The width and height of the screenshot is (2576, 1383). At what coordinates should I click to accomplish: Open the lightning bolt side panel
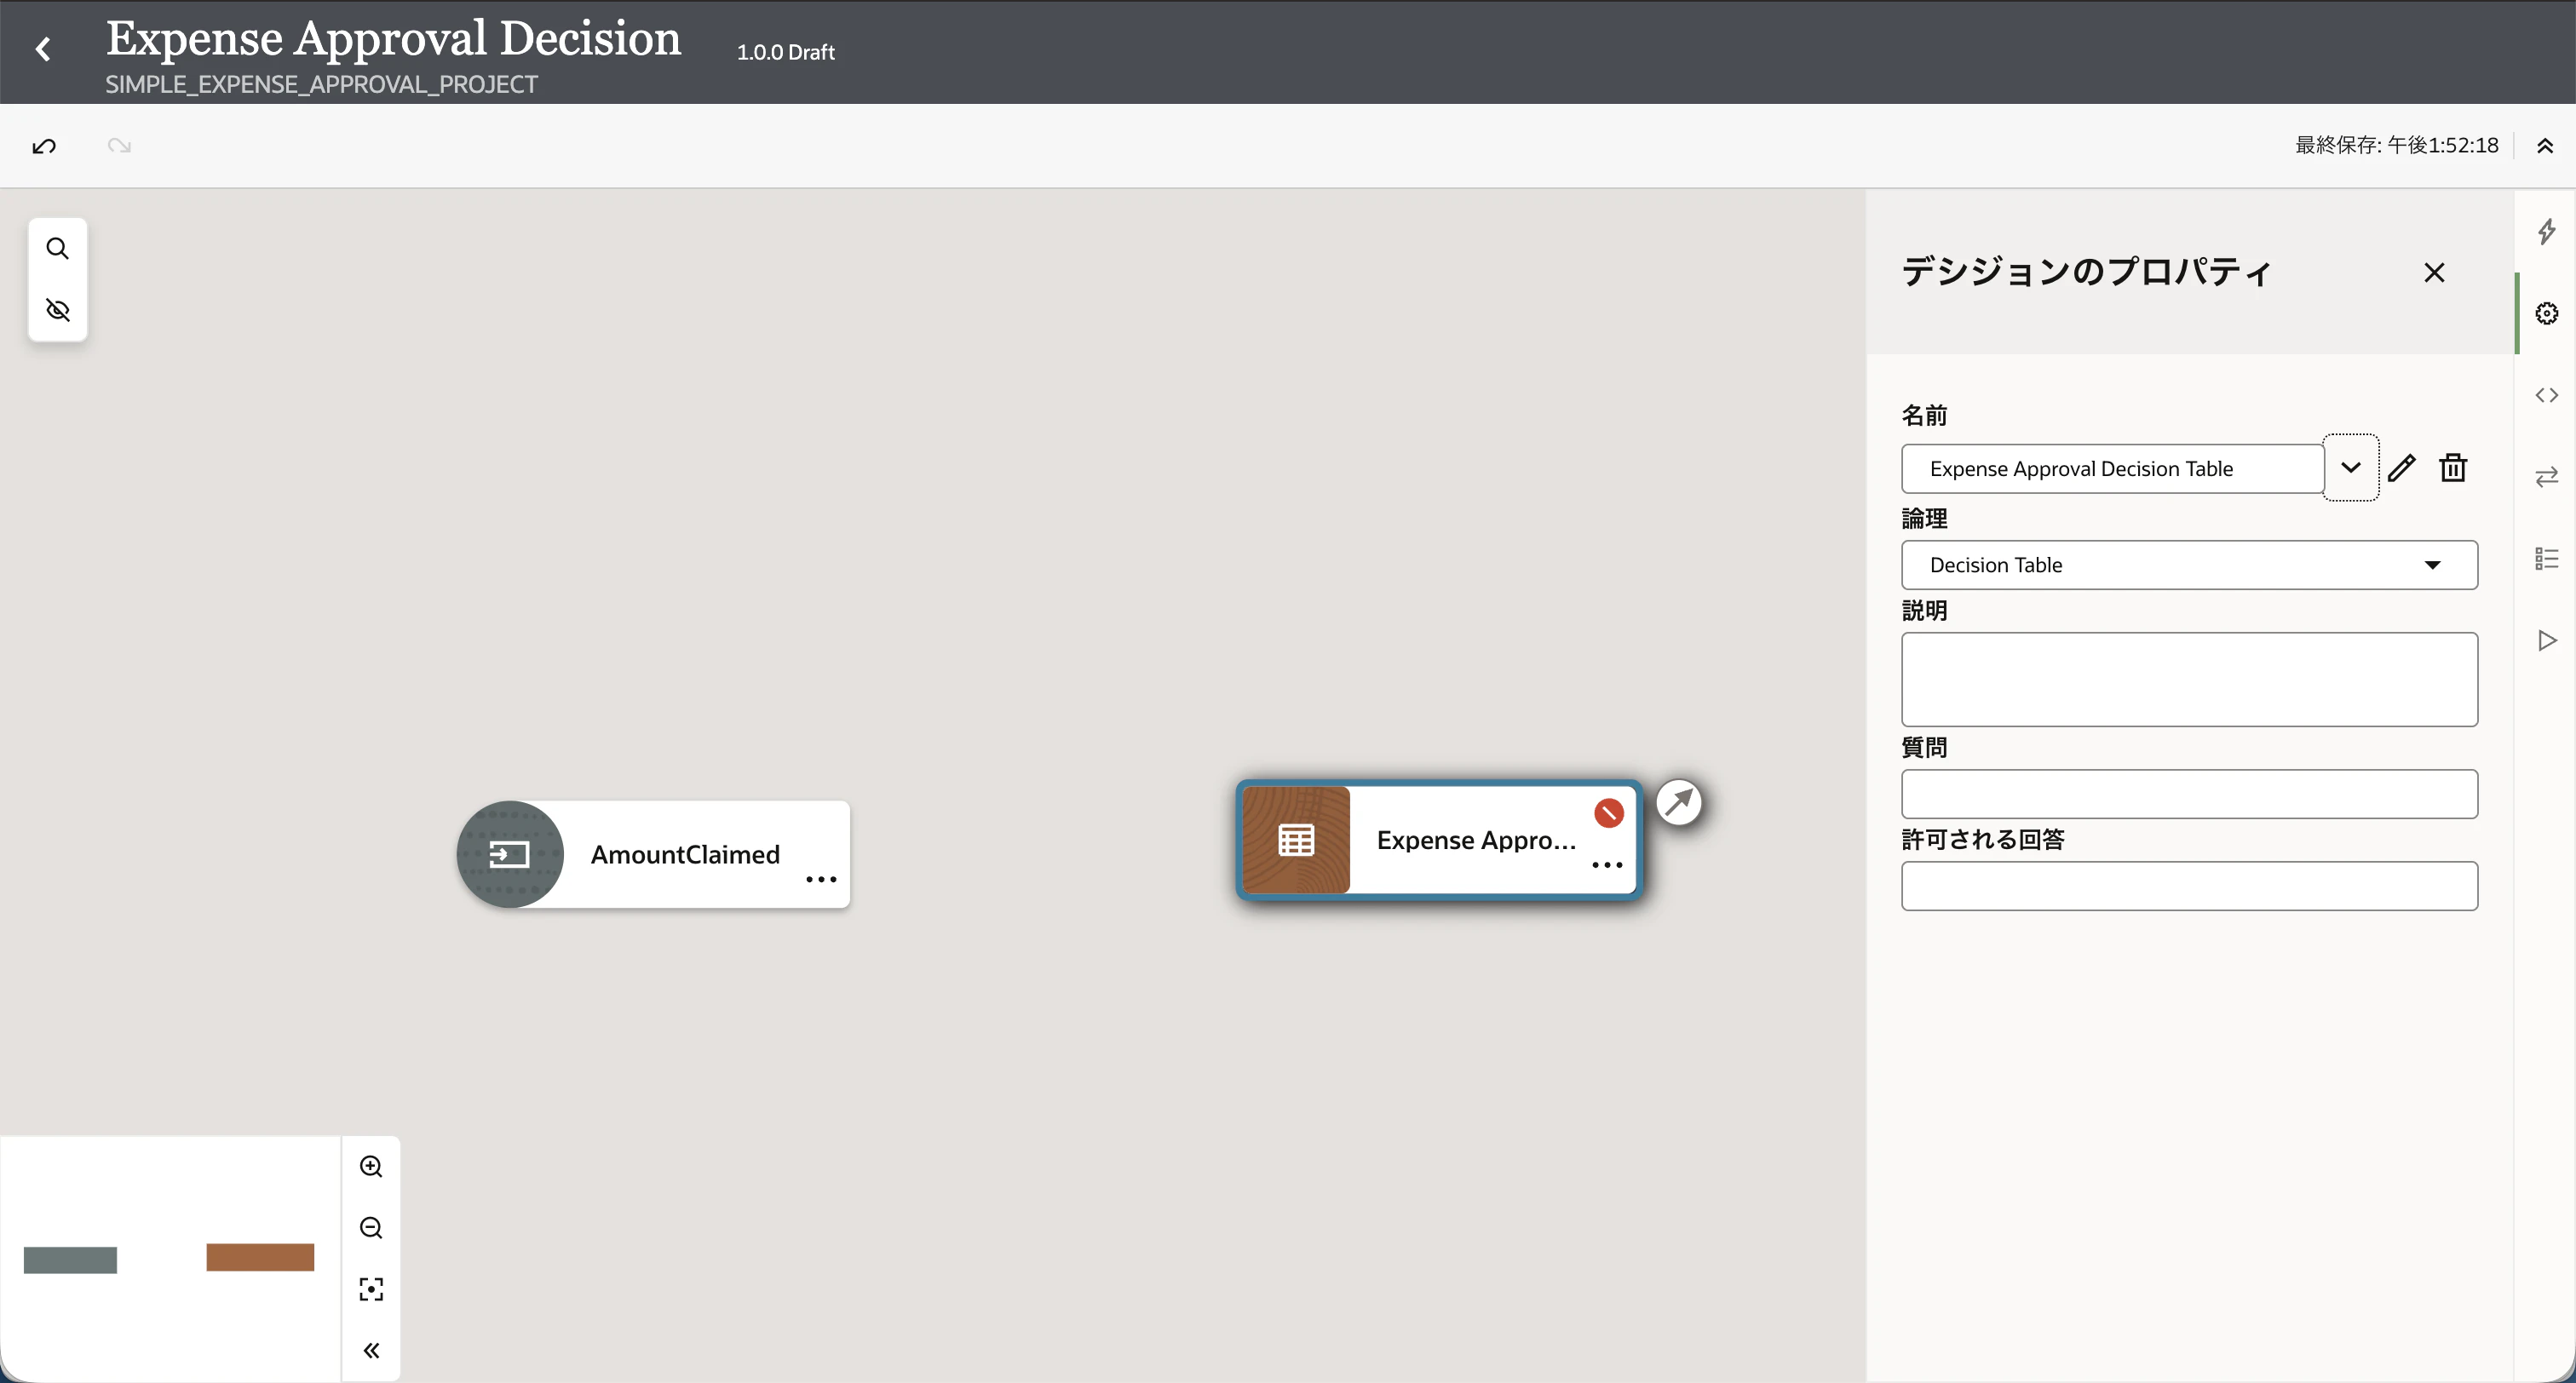coord(2546,232)
